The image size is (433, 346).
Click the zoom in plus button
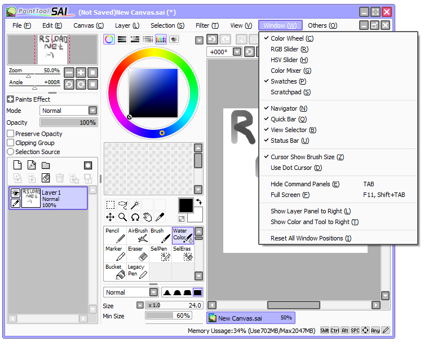point(81,73)
